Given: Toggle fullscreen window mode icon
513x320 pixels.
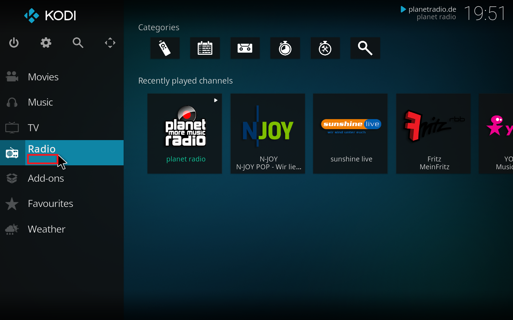Looking at the screenshot, I should (x=110, y=43).
